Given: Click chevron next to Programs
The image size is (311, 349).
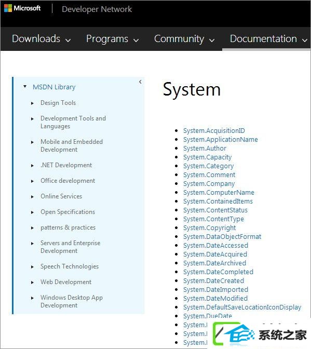Looking at the screenshot, I should pos(136,41).
